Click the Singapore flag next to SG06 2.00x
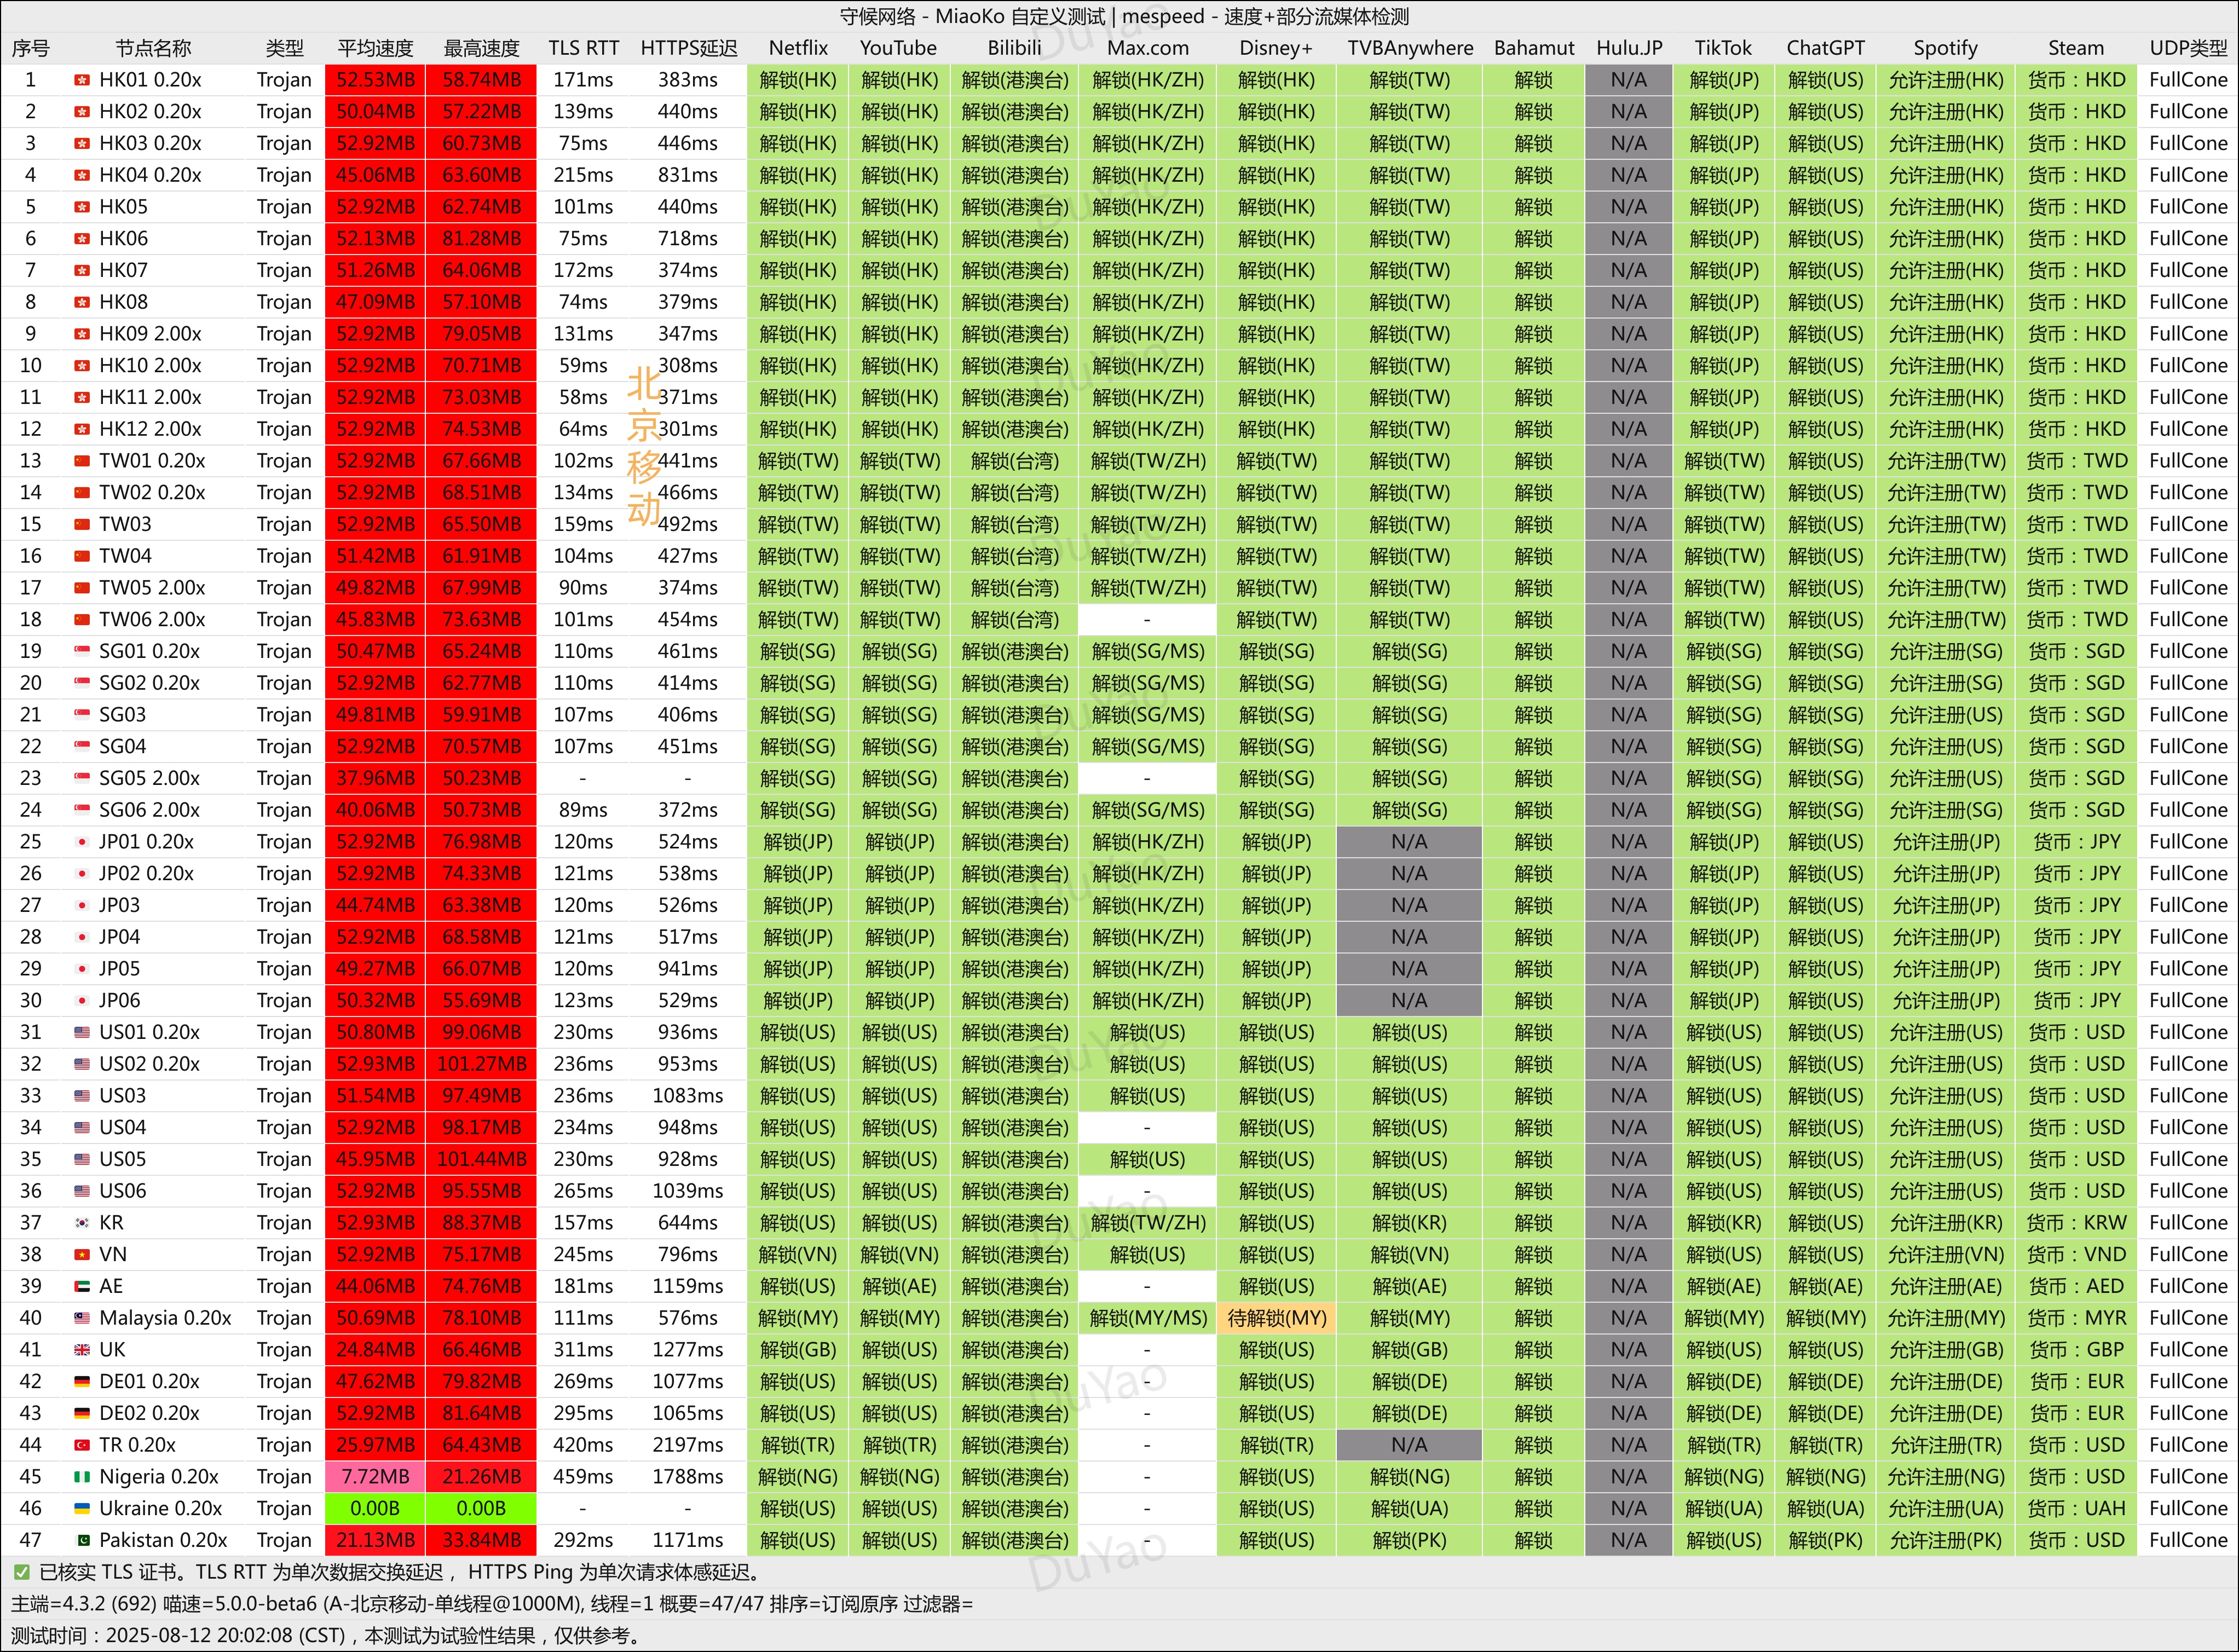Image resolution: width=2239 pixels, height=1652 pixels. [x=82, y=810]
